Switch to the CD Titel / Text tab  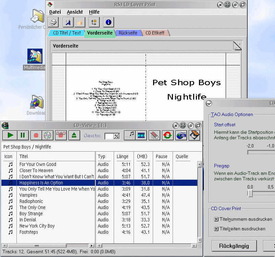point(67,33)
